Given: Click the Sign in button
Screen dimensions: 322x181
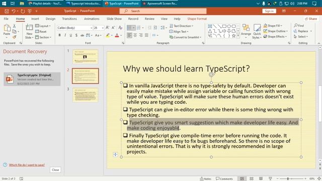Looking at the screenshot, I should point(269,11).
